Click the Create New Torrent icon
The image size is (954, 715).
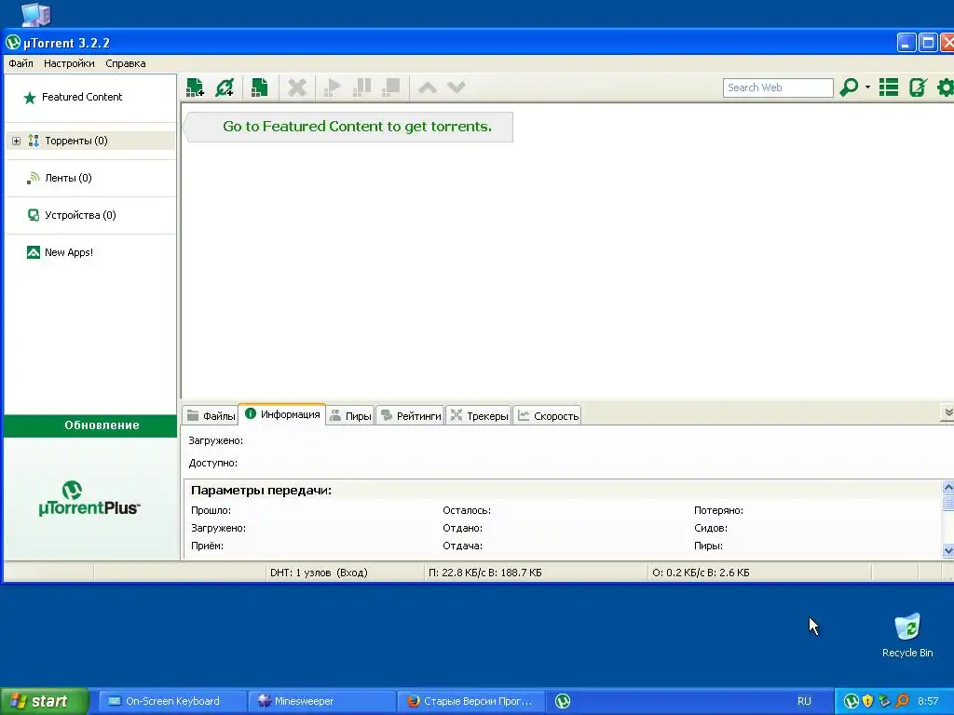pyautogui.click(x=260, y=88)
